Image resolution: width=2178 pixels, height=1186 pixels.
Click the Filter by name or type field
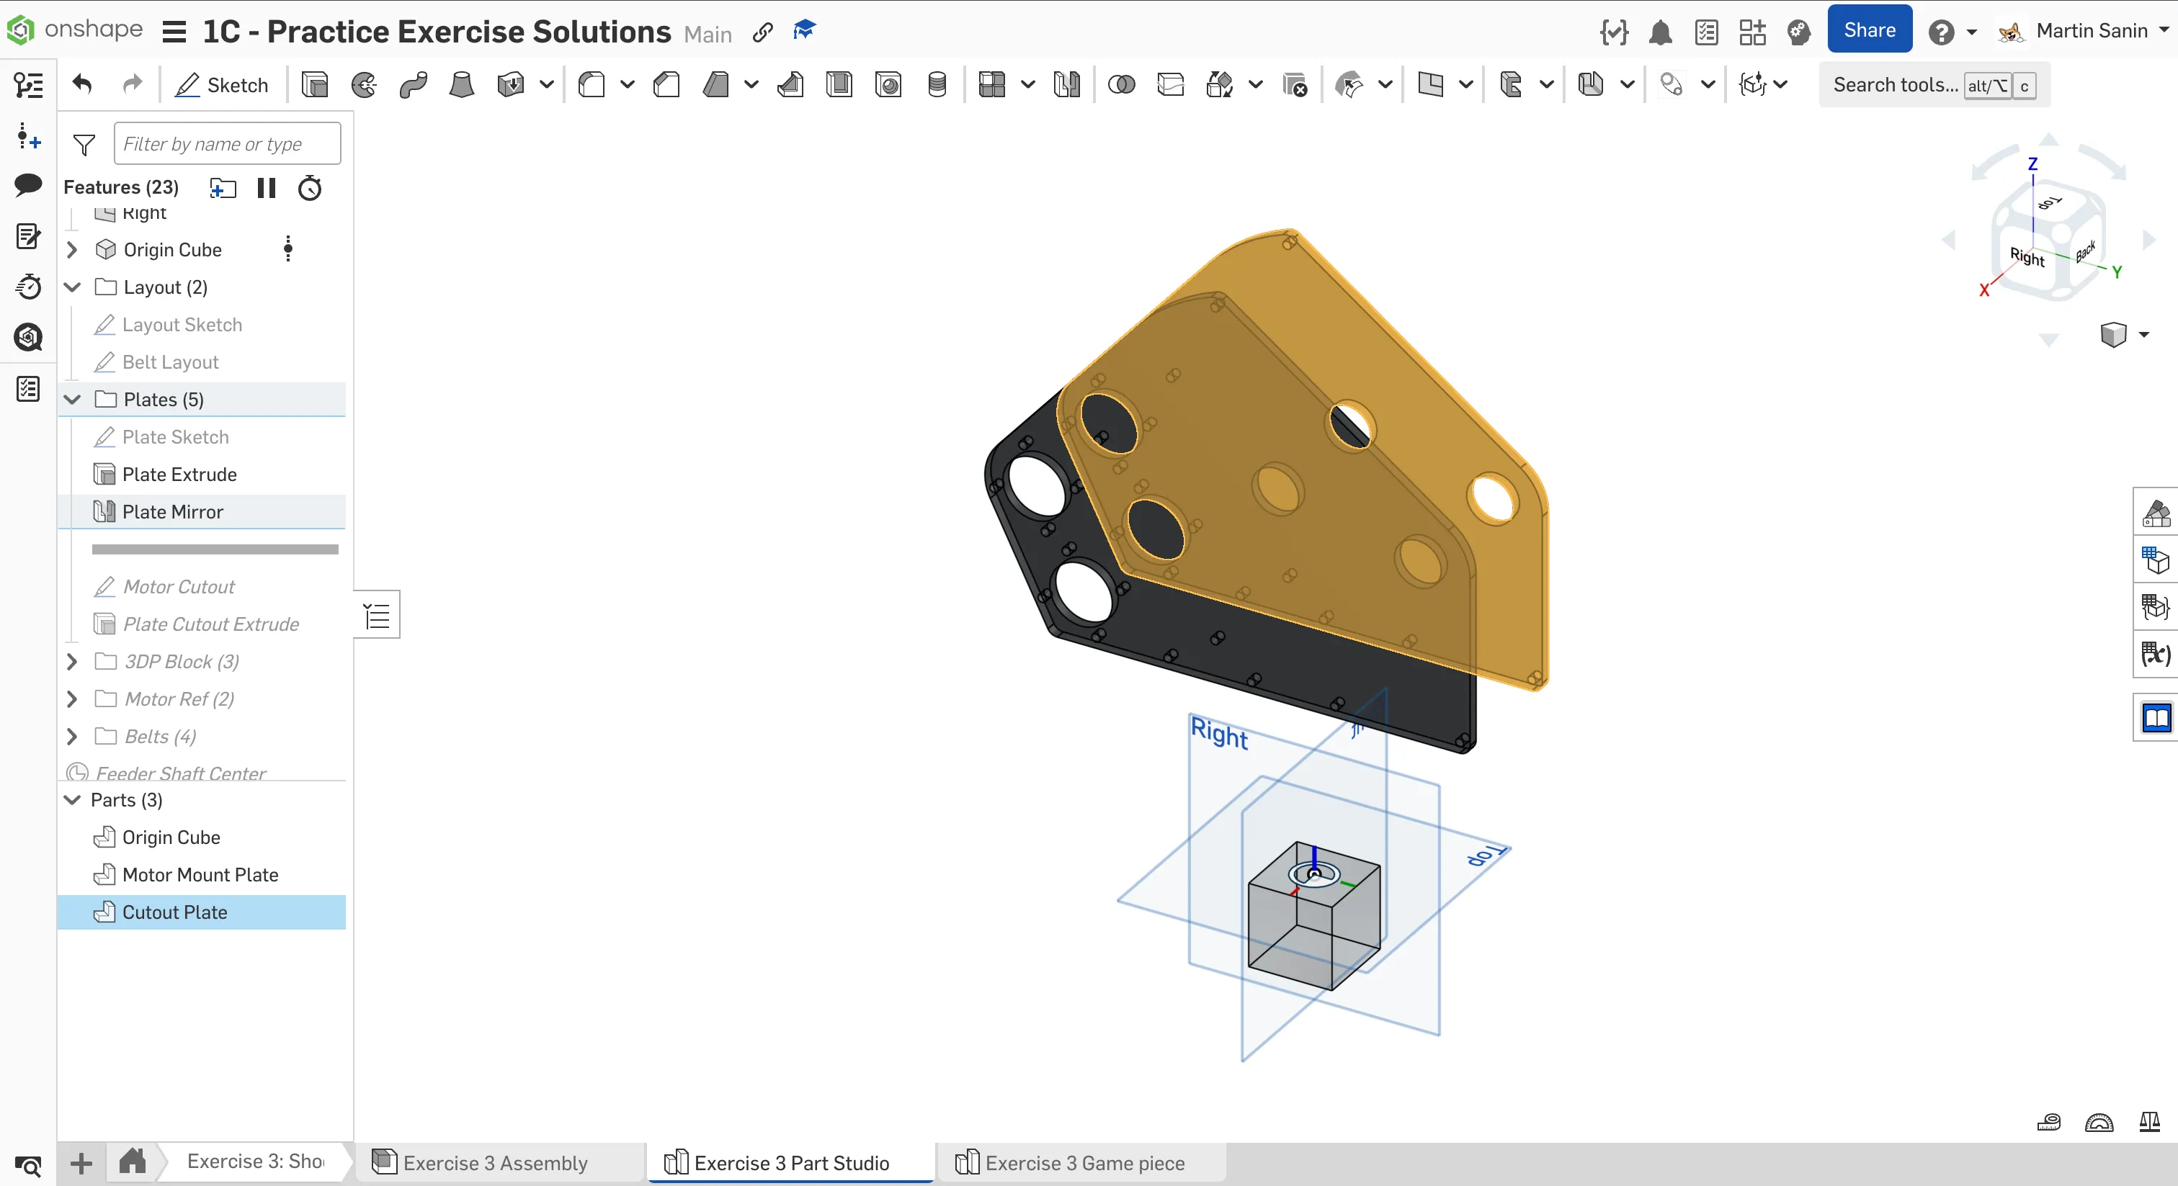click(x=228, y=144)
